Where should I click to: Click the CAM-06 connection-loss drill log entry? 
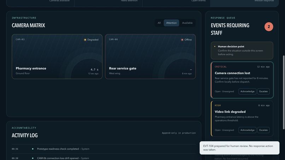104,158
